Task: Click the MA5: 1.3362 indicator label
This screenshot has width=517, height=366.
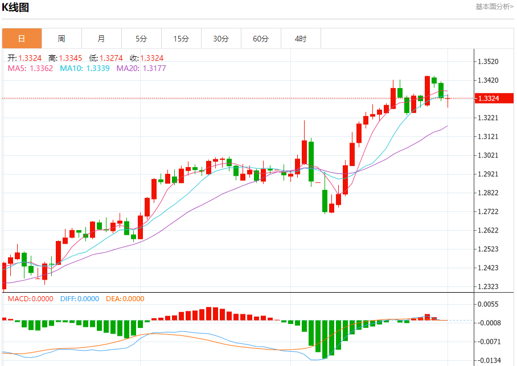Action: pos(30,68)
